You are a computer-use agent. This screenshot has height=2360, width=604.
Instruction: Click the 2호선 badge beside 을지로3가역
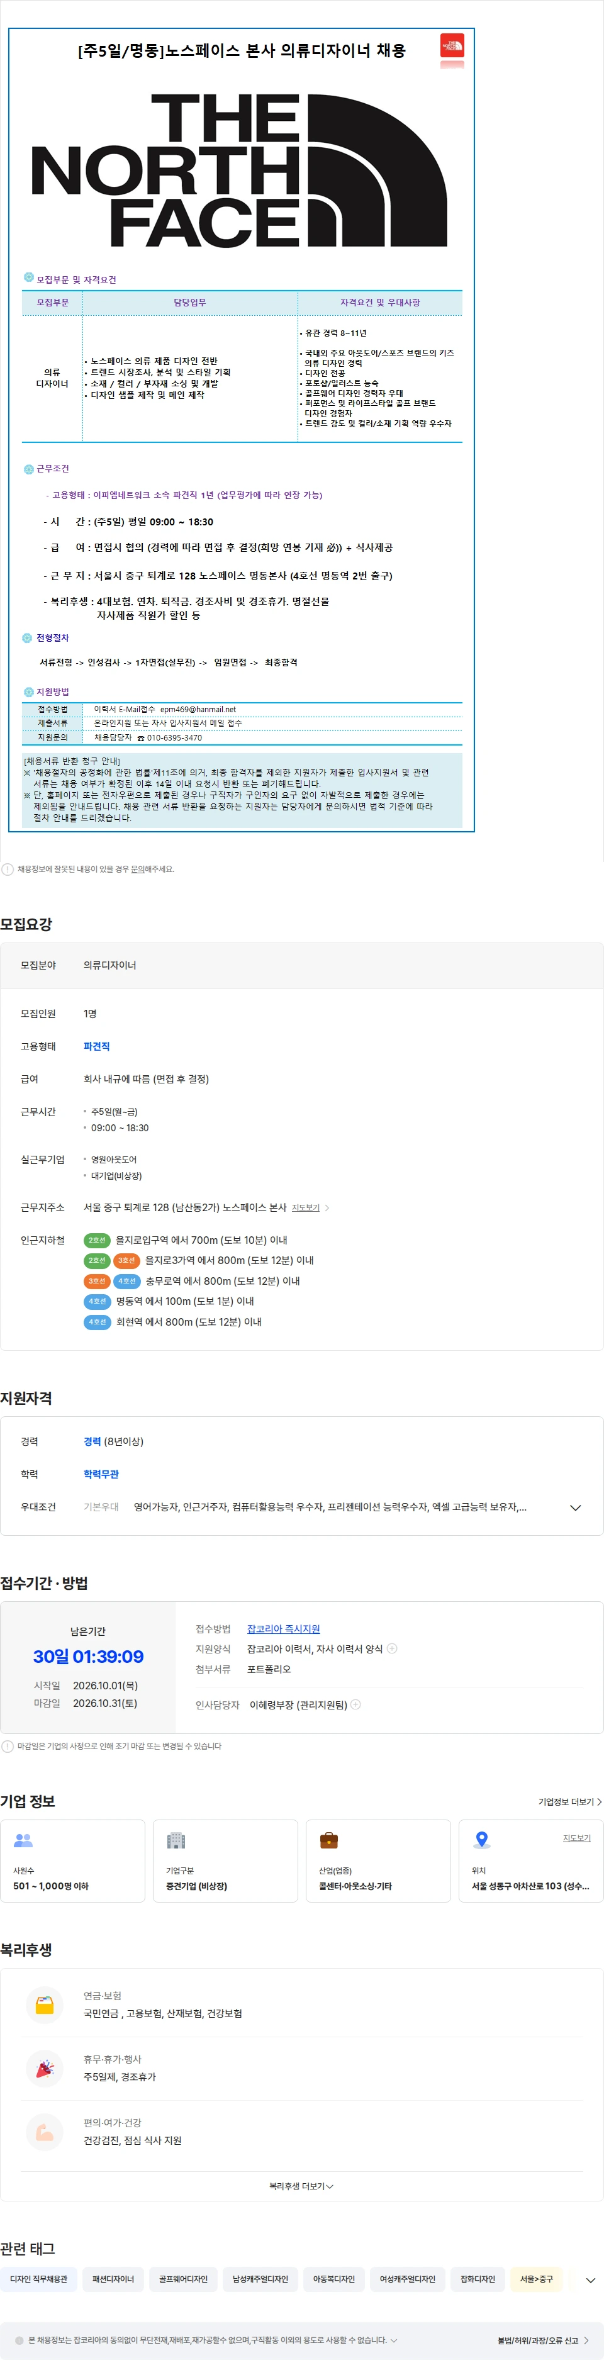pyautogui.click(x=97, y=1261)
